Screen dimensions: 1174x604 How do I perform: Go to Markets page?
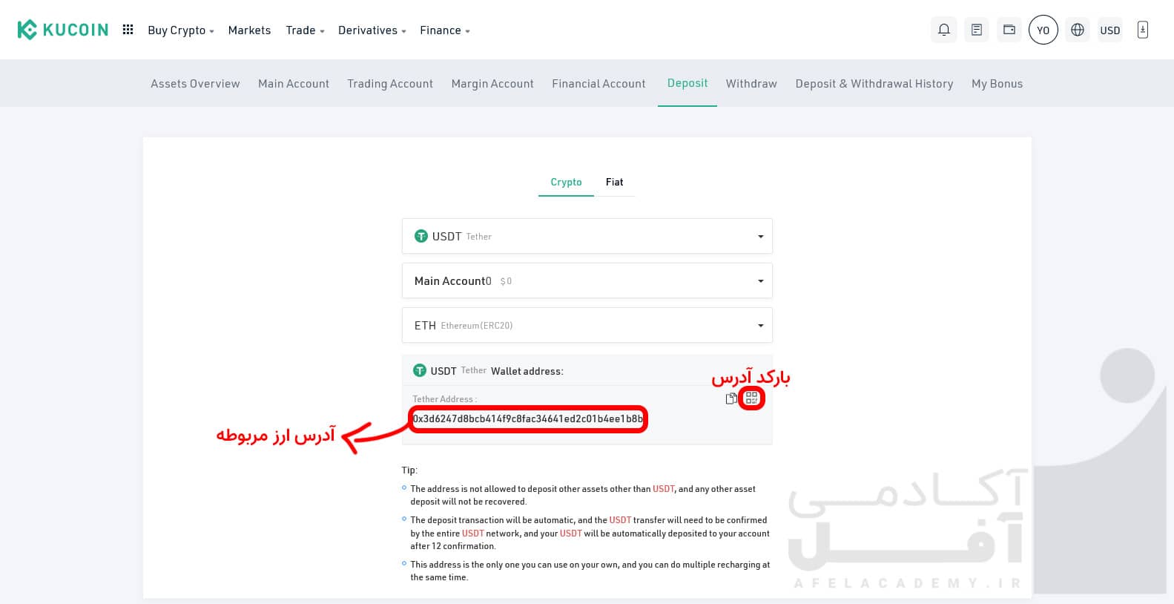click(x=249, y=30)
